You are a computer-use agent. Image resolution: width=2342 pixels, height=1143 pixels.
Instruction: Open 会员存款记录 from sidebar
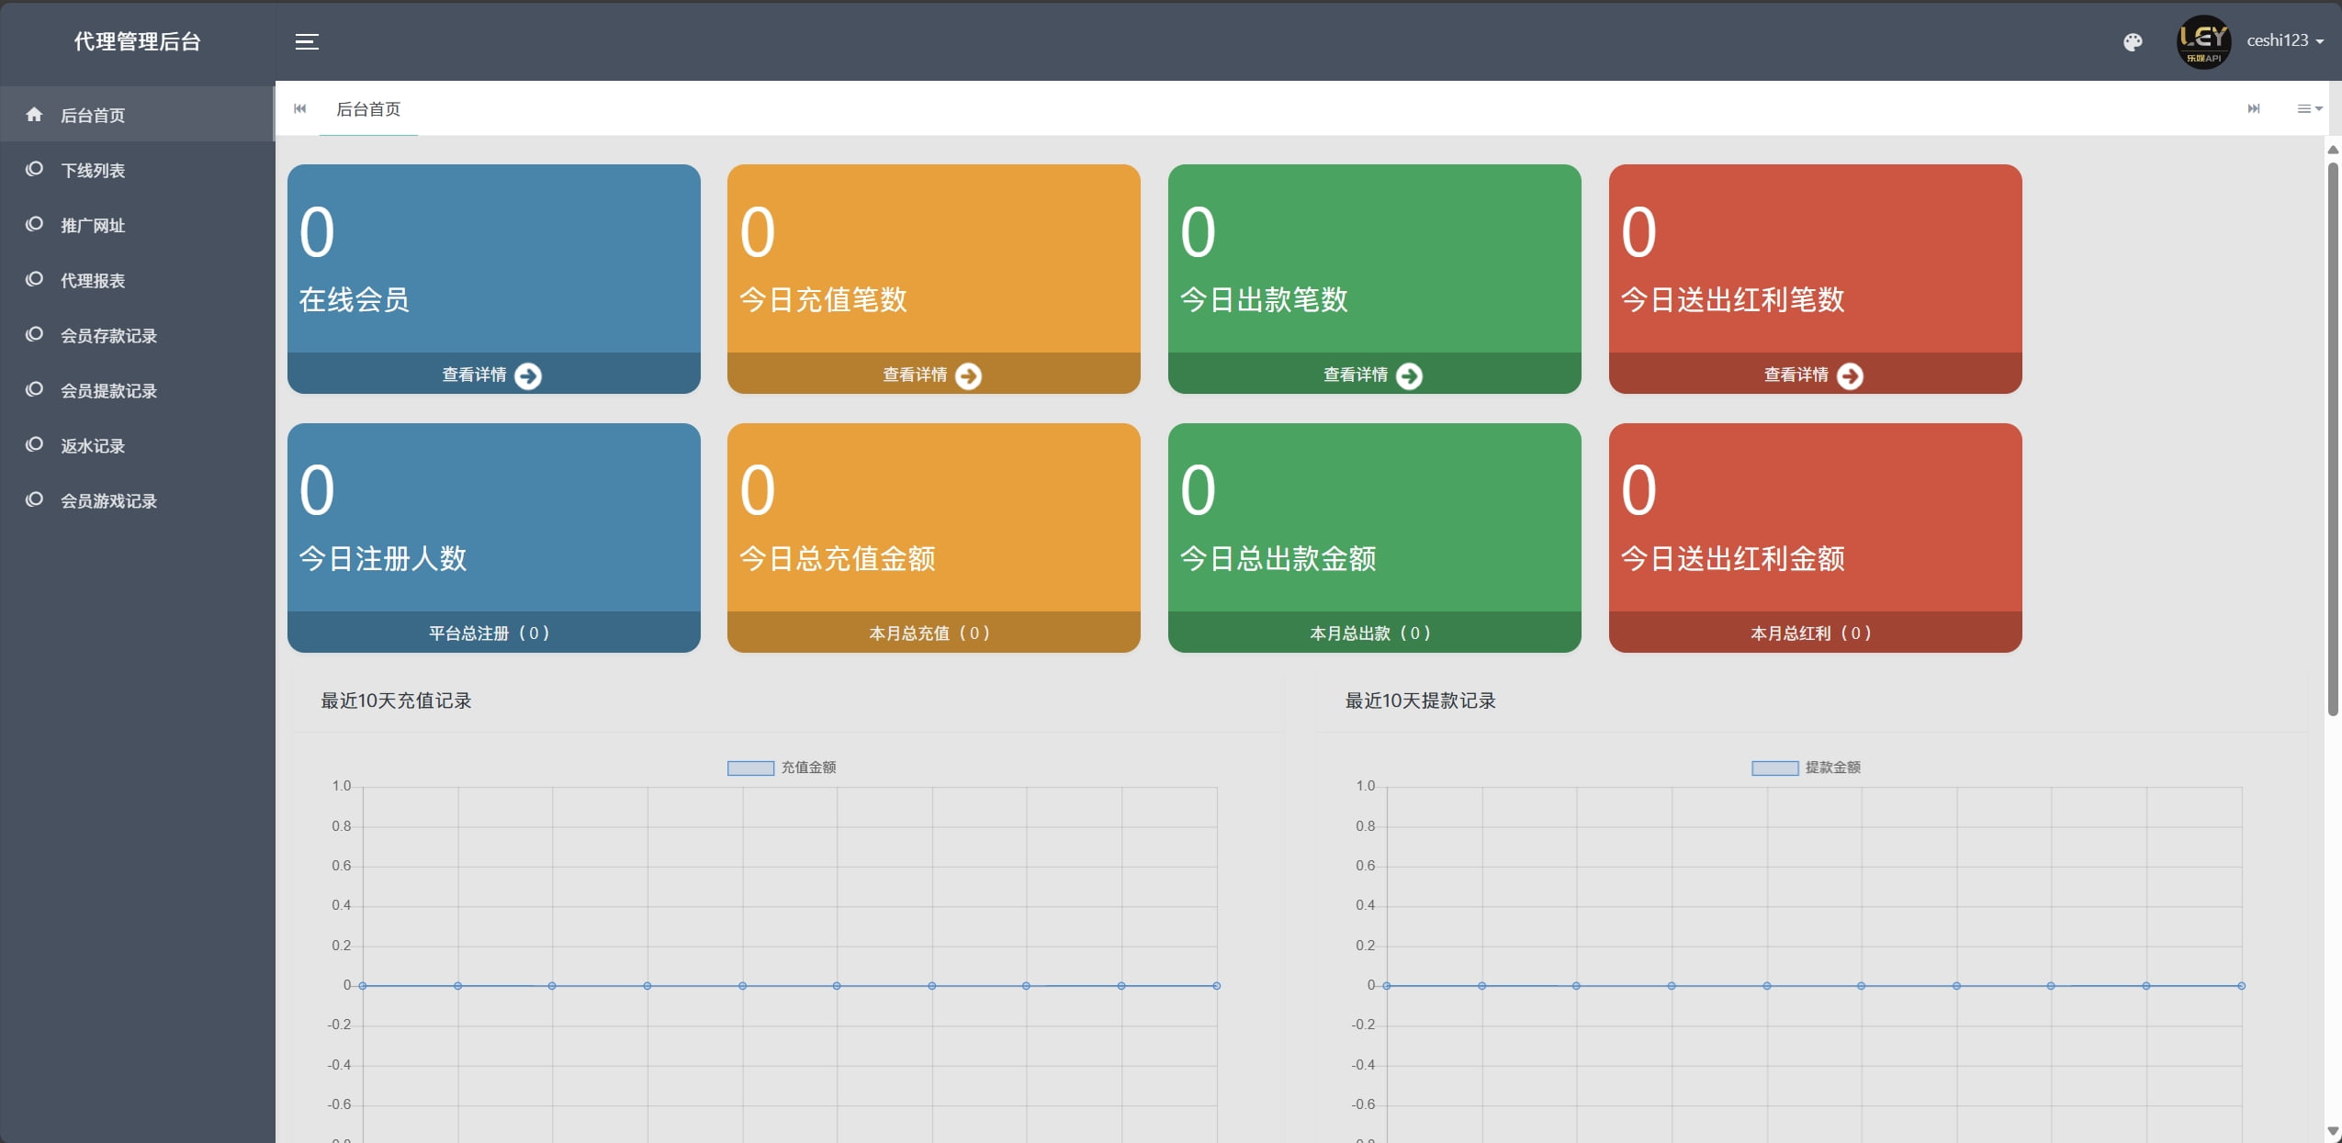[108, 335]
